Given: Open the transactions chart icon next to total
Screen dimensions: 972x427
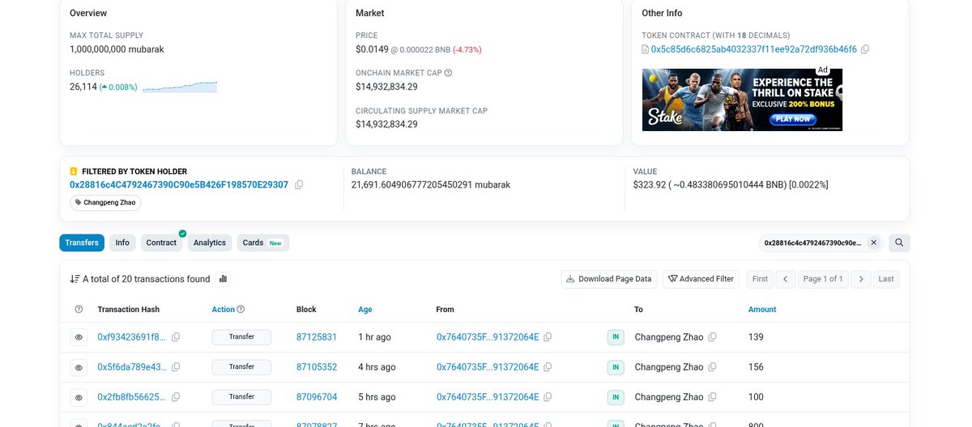Looking at the screenshot, I should pyautogui.click(x=223, y=279).
